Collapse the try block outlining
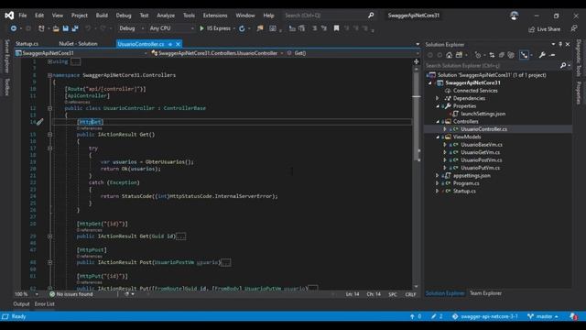The width and height of the screenshot is (586, 330). (x=49, y=148)
